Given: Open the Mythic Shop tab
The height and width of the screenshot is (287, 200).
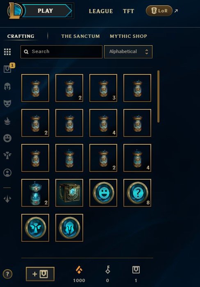Looking at the screenshot, I should tap(128, 36).
